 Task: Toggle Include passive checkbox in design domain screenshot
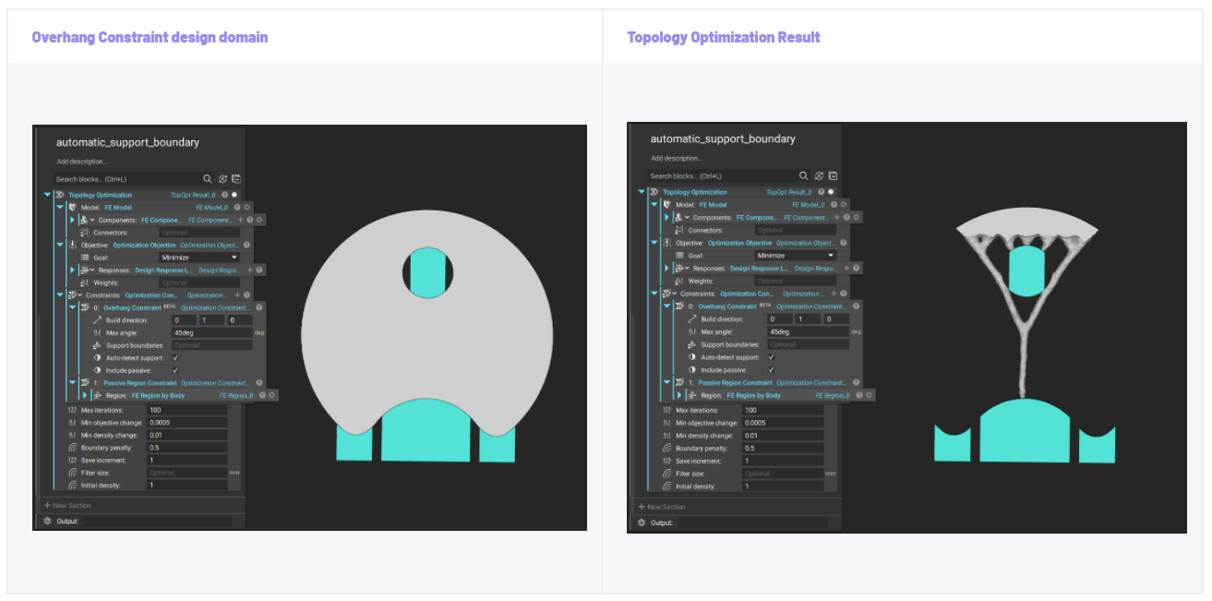click(x=174, y=369)
